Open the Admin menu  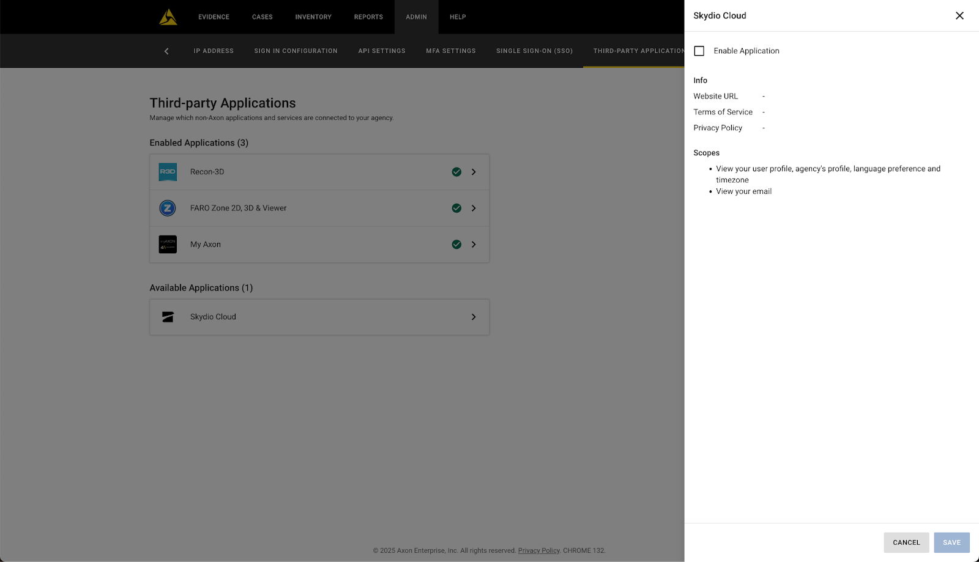(416, 17)
